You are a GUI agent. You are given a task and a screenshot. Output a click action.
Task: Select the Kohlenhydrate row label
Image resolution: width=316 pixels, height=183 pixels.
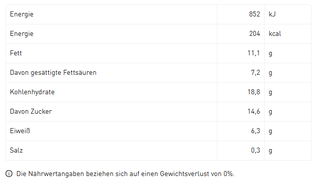pos(32,92)
